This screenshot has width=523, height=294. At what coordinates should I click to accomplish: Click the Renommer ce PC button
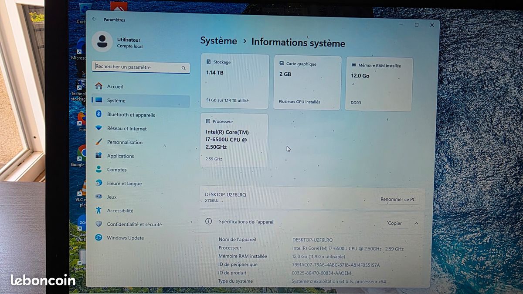(398, 199)
